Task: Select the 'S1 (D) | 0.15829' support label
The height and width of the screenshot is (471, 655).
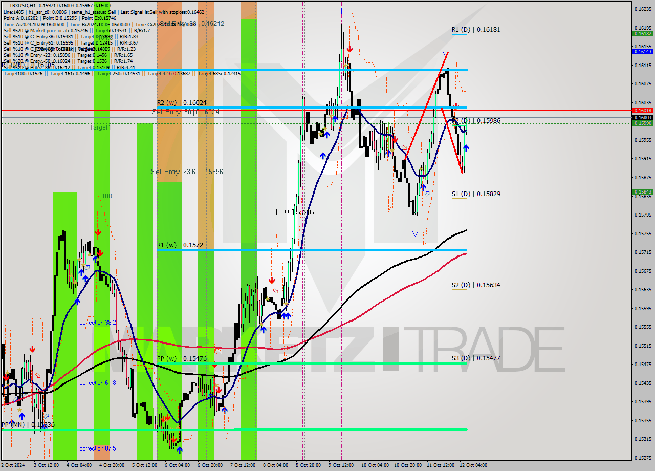Action: 476,194
